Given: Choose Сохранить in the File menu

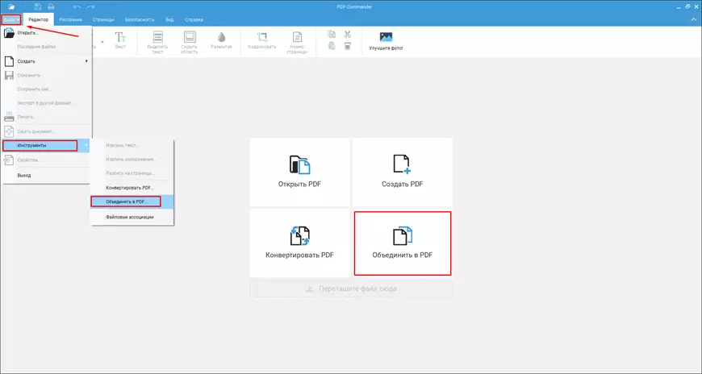Looking at the screenshot, I should (47, 75).
